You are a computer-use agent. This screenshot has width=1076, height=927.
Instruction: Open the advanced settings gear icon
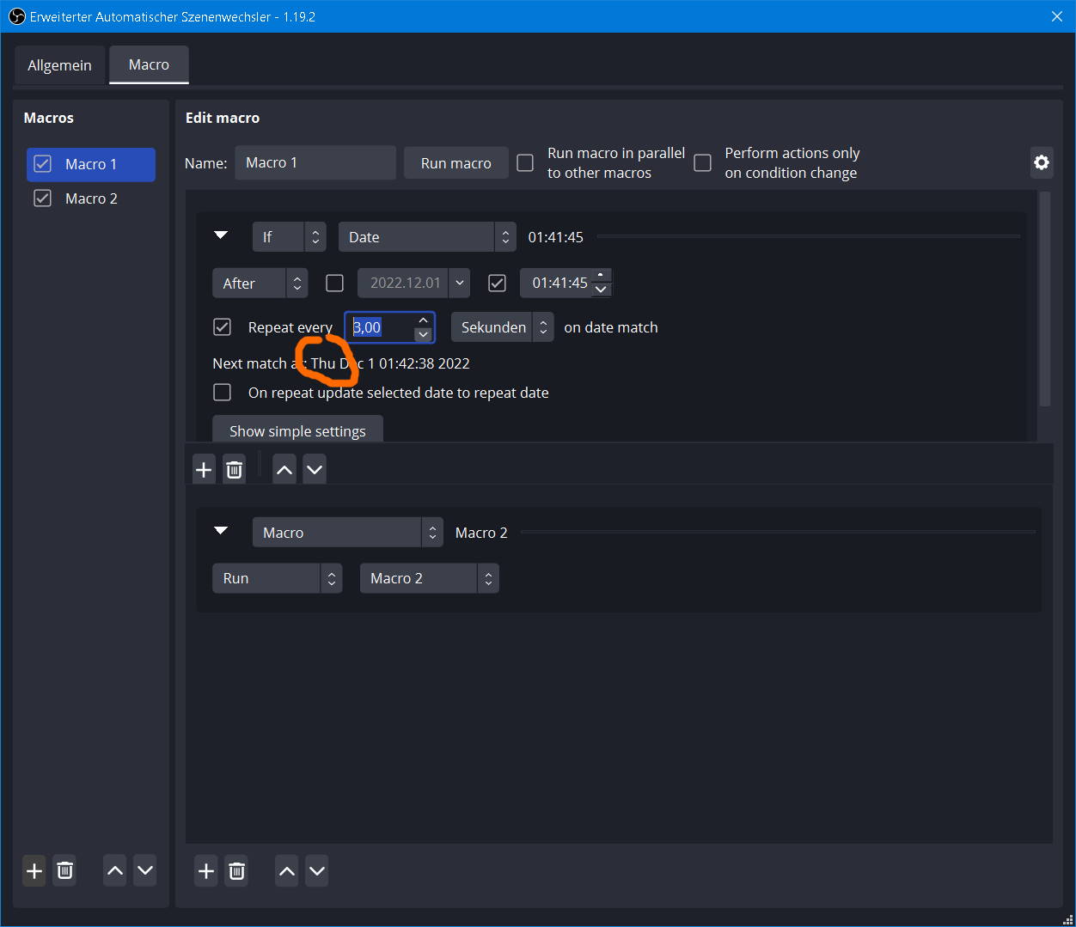[1042, 162]
